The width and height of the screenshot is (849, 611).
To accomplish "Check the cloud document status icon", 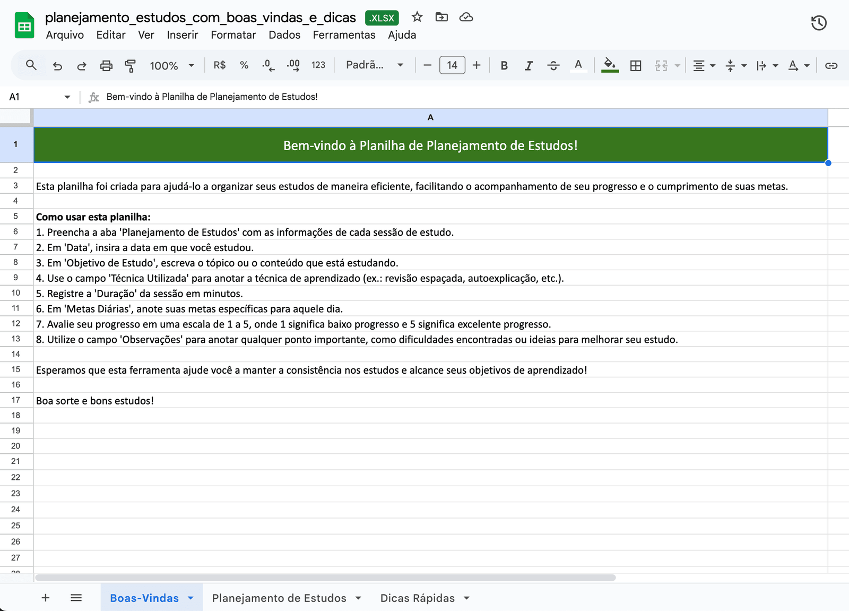I will (466, 17).
